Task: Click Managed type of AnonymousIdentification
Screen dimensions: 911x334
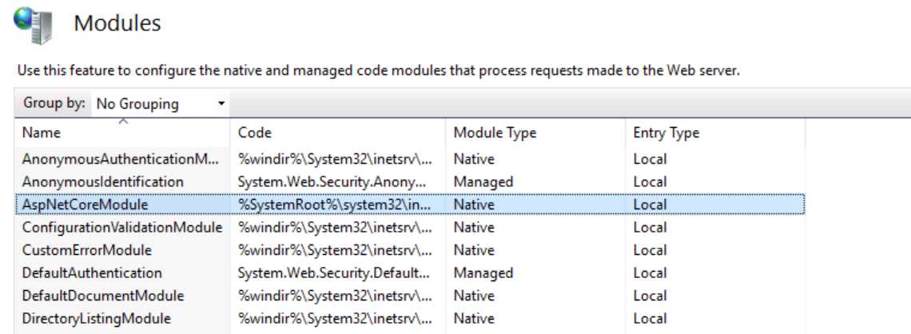Action: (x=483, y=182)
